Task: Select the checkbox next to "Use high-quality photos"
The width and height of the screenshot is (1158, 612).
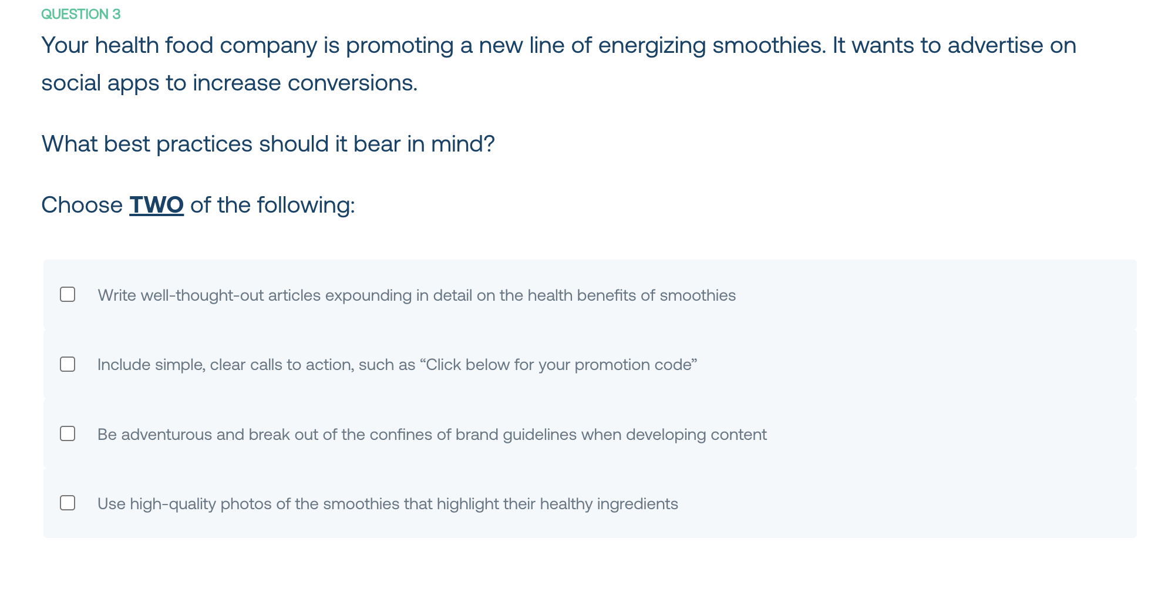Action: pyautogui.click(x=68, y=503)
